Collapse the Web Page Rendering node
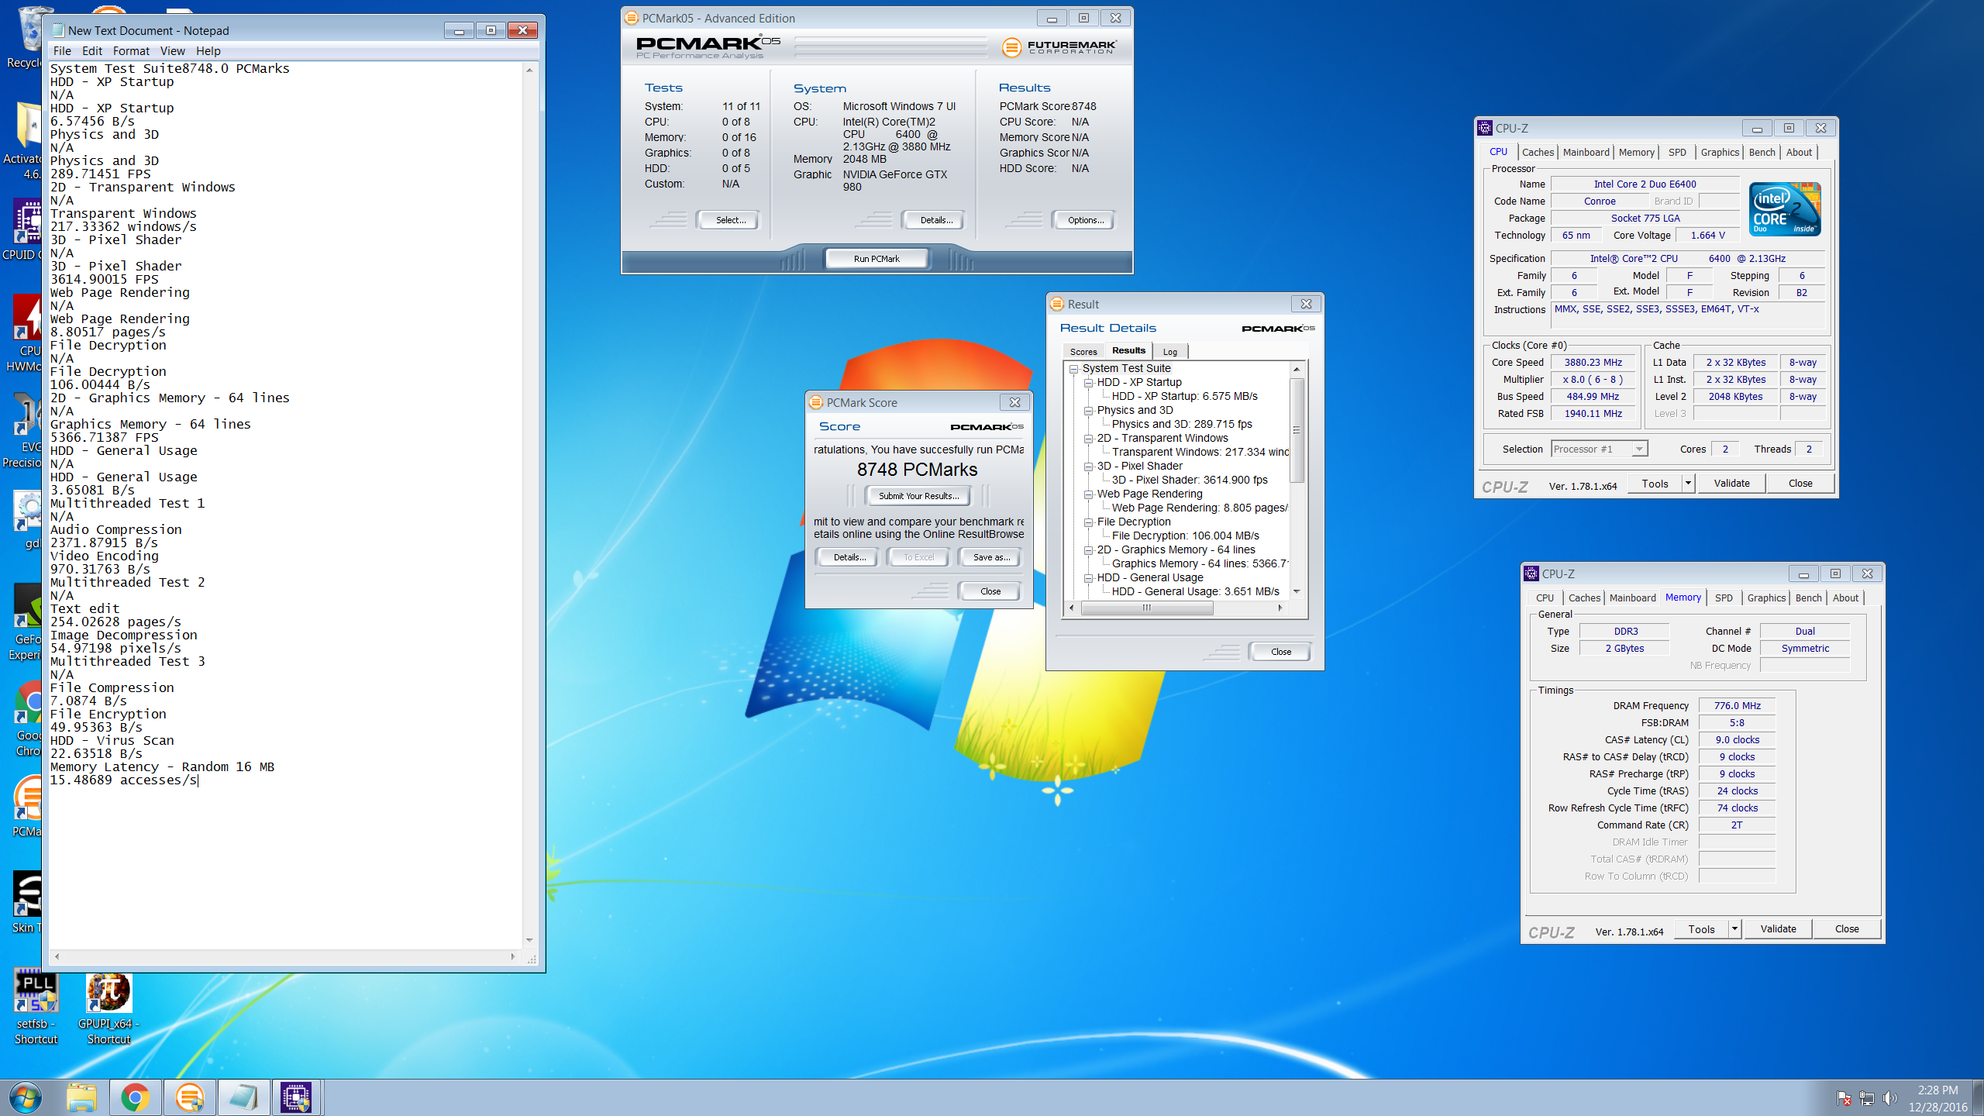Image resolution: width=1984 pixels, height=1116 pixels. coord(1089,494)
